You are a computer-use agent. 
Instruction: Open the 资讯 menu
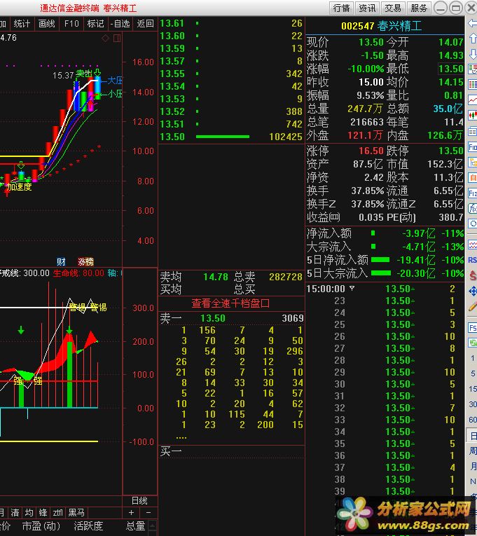(x=367, y=8)
